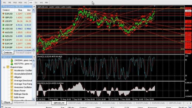Click the Bears Power indicator icon
The height and width of the screenshot is (108, 192).
click(x=12, y=91)
